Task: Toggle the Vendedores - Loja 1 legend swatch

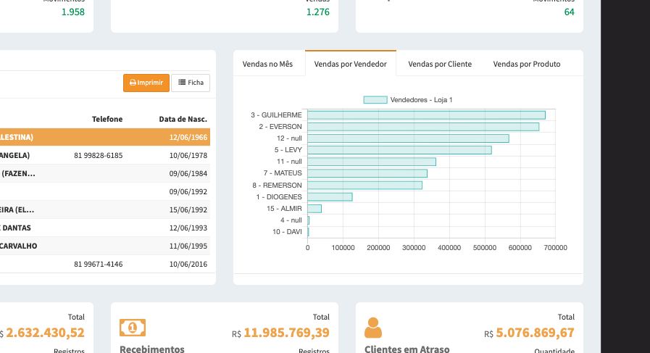Action: (375, 99)
